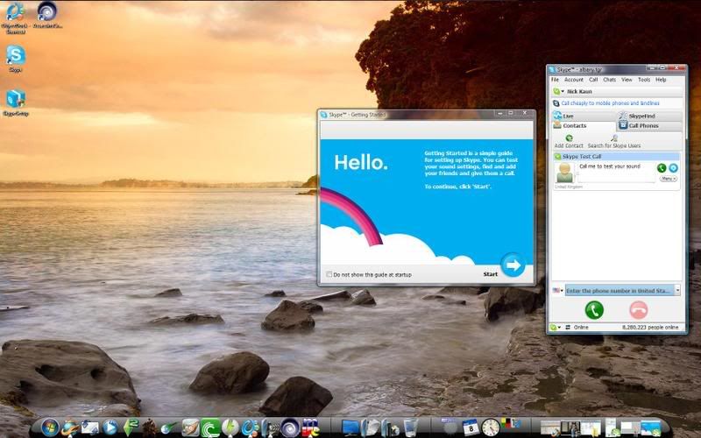Open the blue monitor icon in the dock
The height and width of the screenshot is (438, 701).
click(x=350, y=428)
